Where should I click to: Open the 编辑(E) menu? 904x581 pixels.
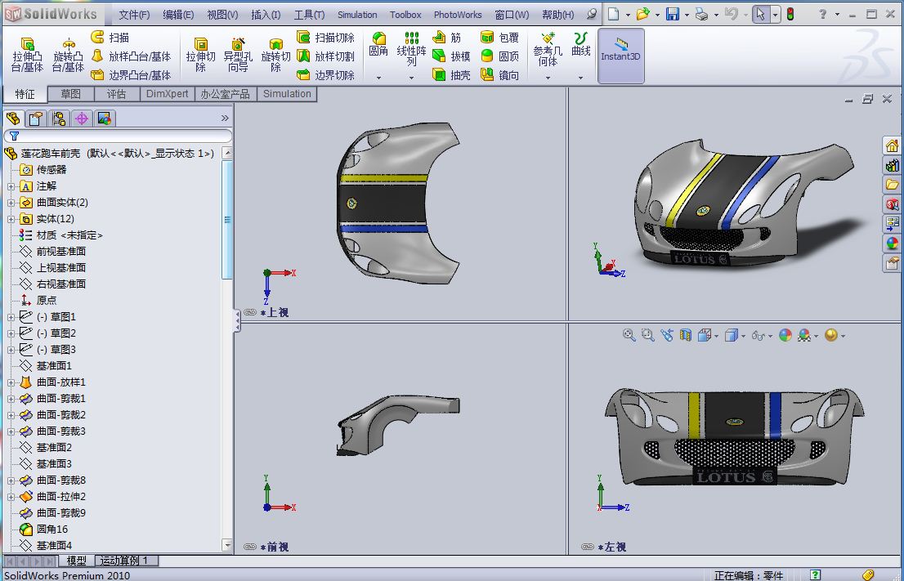point(178,15)
